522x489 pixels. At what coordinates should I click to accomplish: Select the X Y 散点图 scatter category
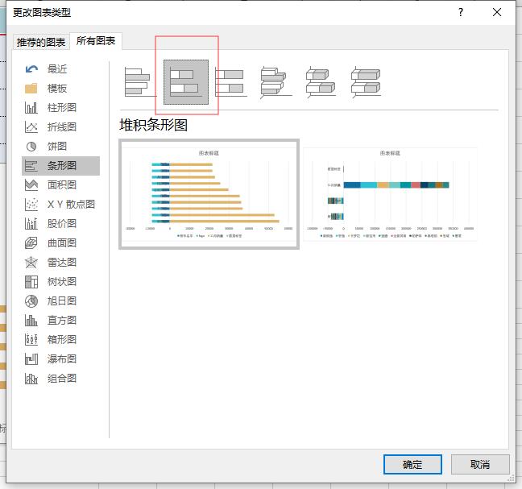[x=60, y=204]
